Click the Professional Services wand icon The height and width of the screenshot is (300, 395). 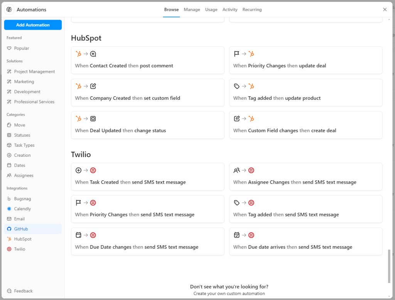point(9,102)
